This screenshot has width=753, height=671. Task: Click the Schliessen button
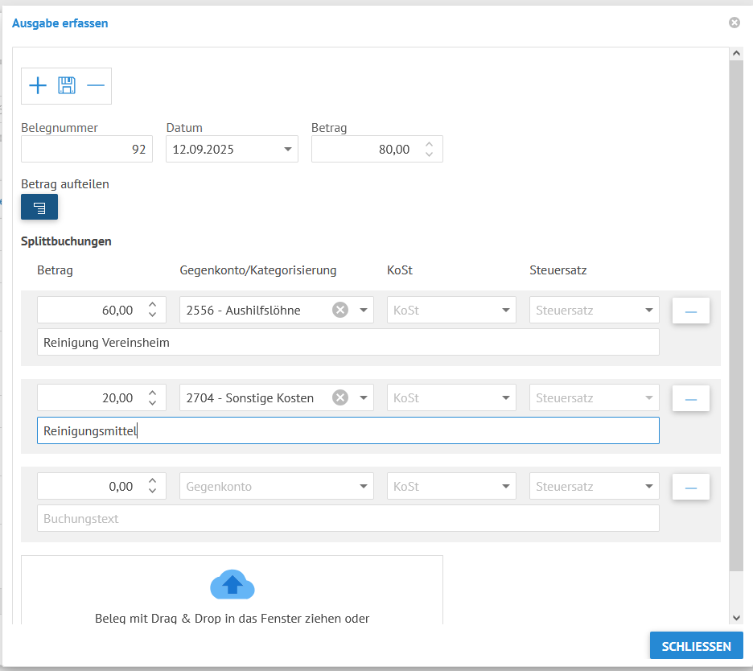point(696,646)
